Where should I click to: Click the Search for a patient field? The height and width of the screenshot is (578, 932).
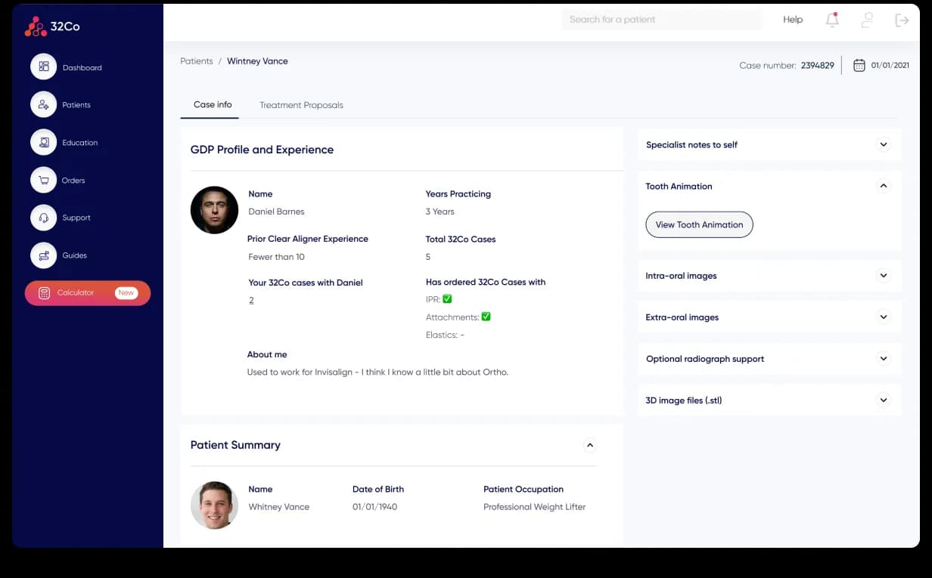[662, 20]
